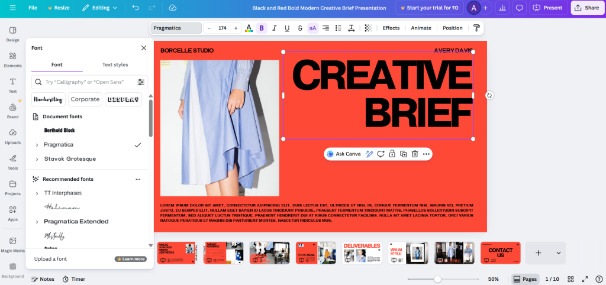Filter fonts by Display
Screen dimensions: 606x285
click(x=123, y=99)
